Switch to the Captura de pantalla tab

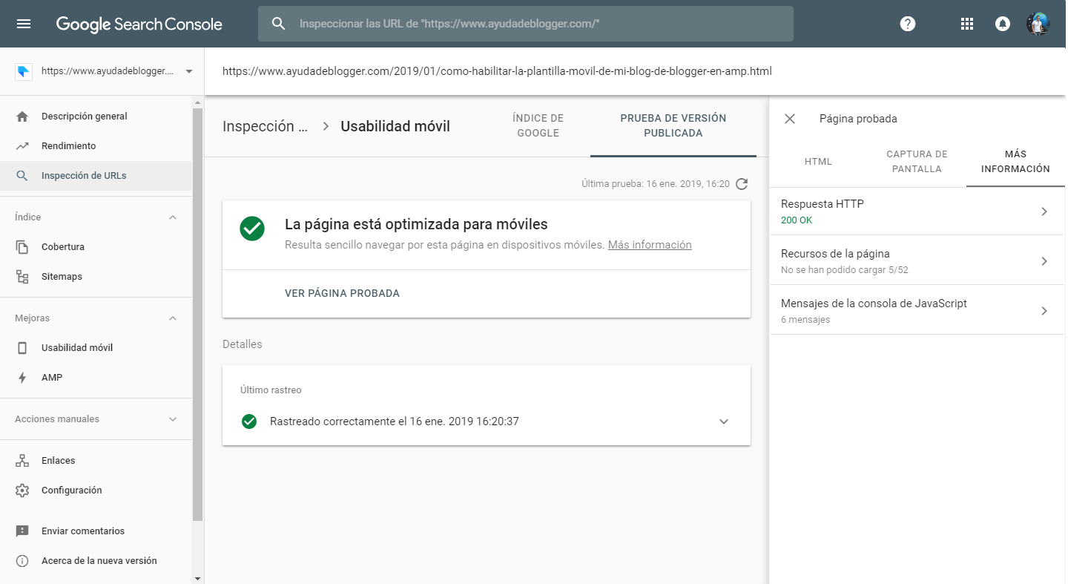pos(917,161)
